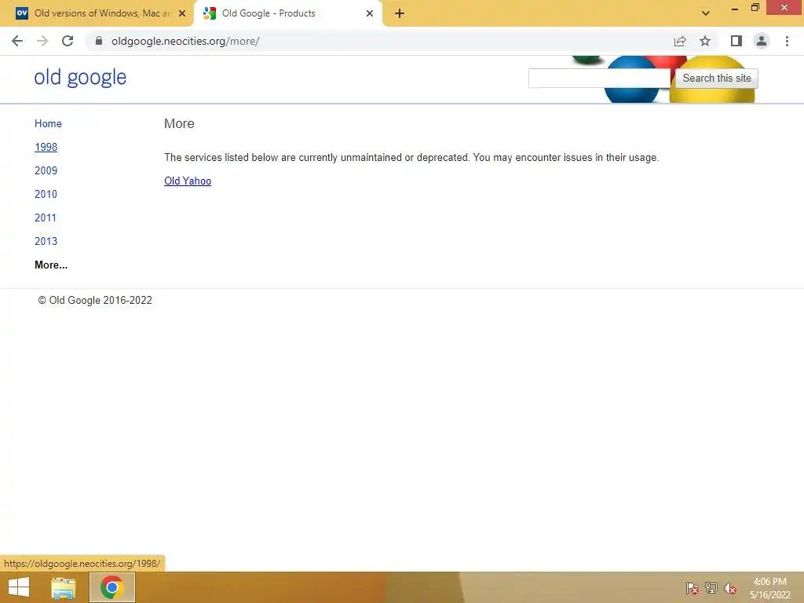Share this page using the share icon
This screenshot has height=603, width=804.
(680, 41)
